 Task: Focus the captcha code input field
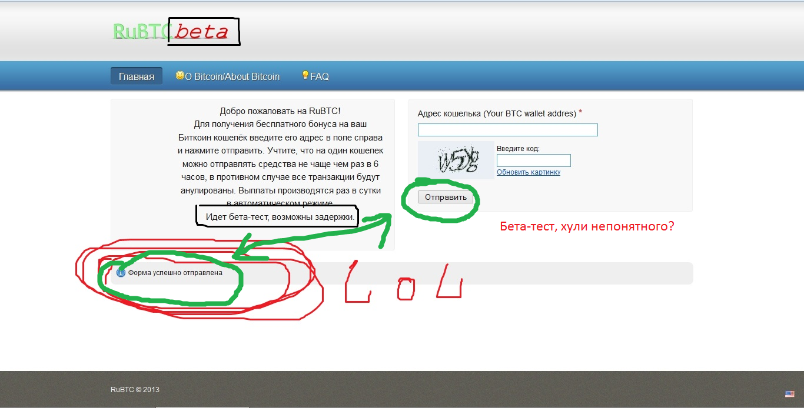(x=534, y=160)
